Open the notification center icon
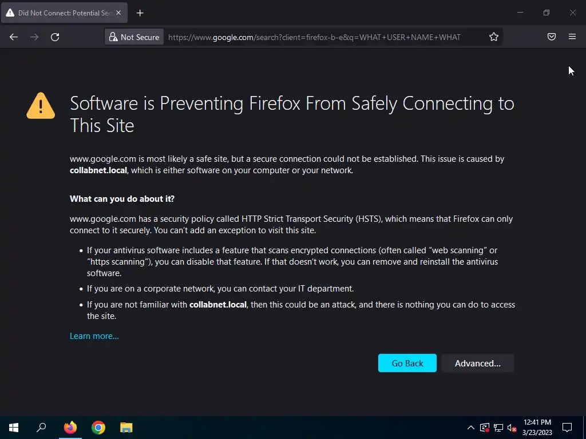 tap(567, 428)
